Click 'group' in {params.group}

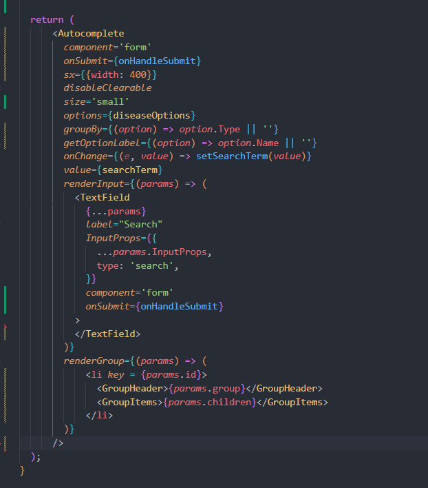point(226,389)
